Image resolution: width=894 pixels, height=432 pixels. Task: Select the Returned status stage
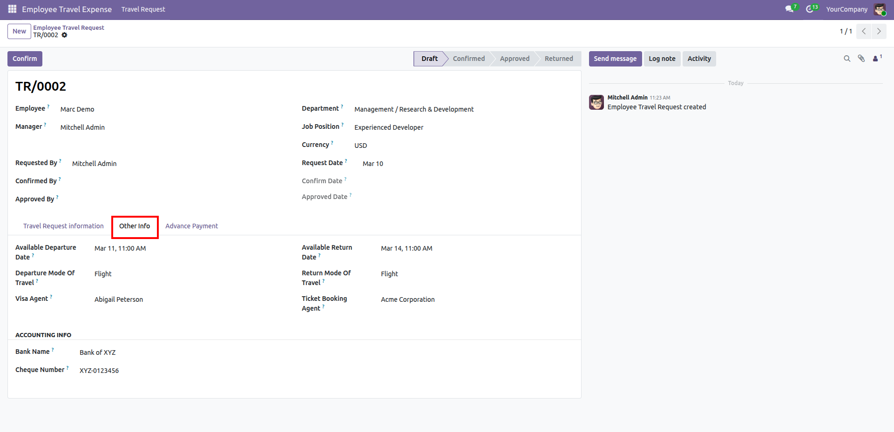pos(559,59)
